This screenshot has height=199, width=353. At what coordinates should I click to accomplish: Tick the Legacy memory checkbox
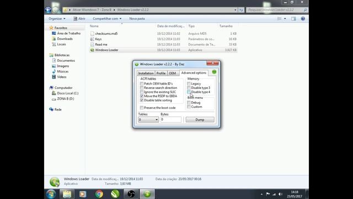[189, 83]
